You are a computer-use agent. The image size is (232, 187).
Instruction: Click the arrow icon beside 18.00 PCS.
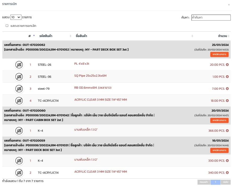[227, 101]
